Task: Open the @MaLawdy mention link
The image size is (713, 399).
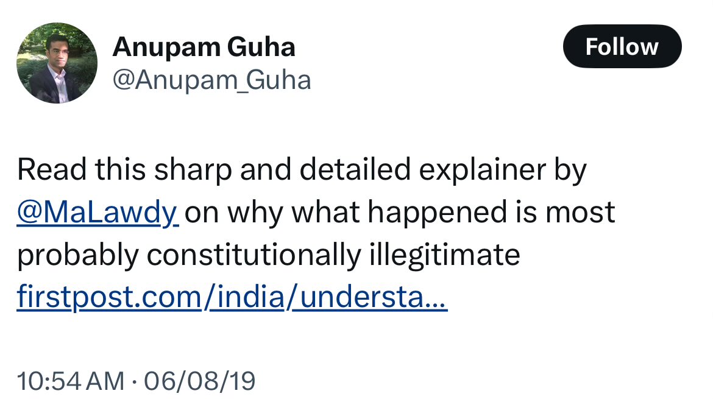Action: click(98, 213)
